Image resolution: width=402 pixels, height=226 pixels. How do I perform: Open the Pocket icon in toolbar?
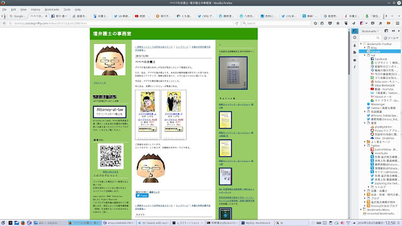tap(330, 23)
